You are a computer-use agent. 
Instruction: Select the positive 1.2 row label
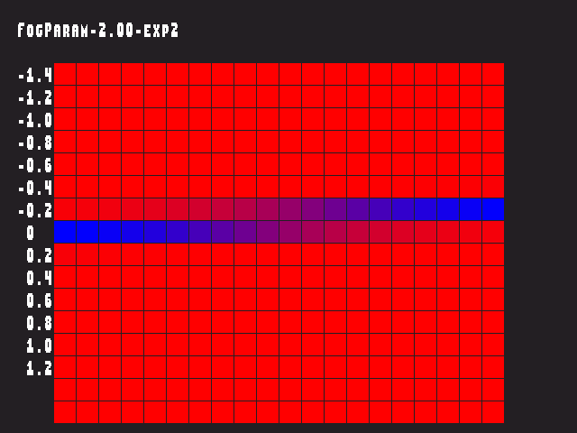pyautogui.click(x=40, y=368)
